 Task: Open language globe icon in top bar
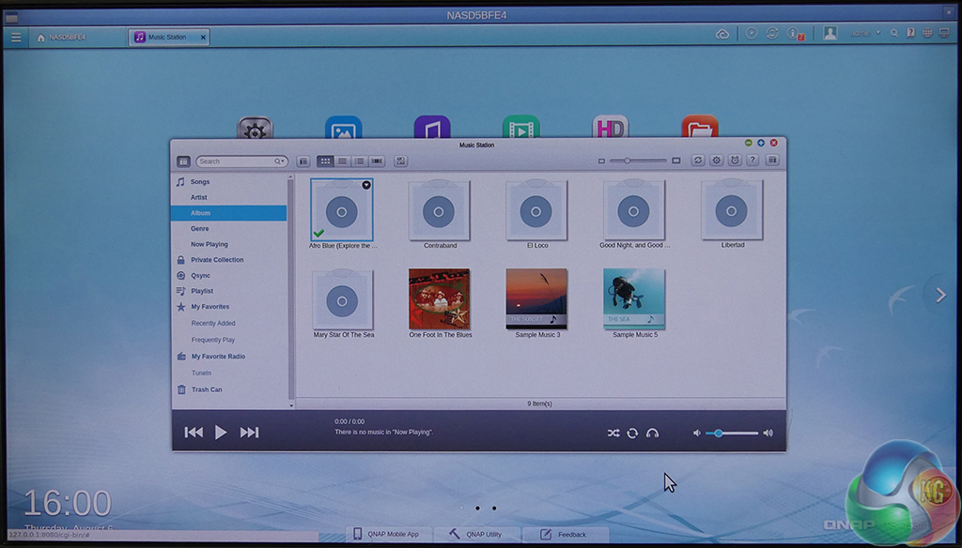tap(927, 33)
